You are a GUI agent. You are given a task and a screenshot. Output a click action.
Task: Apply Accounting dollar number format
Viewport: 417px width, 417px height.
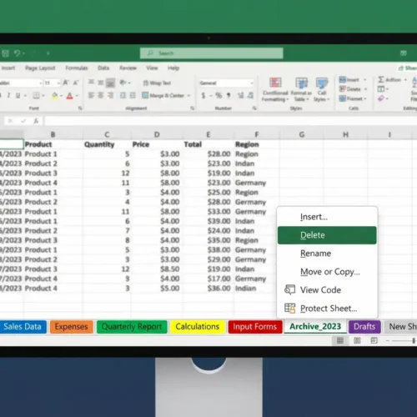[203, 96]
